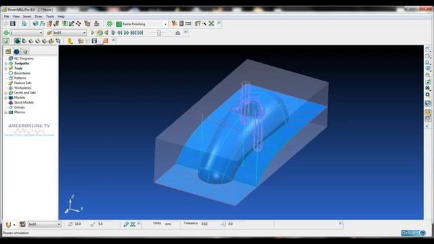Viewport: 434px width, 244px height.
Task: Click the Go to Beginning simulation button
Action: coord(134,33)
